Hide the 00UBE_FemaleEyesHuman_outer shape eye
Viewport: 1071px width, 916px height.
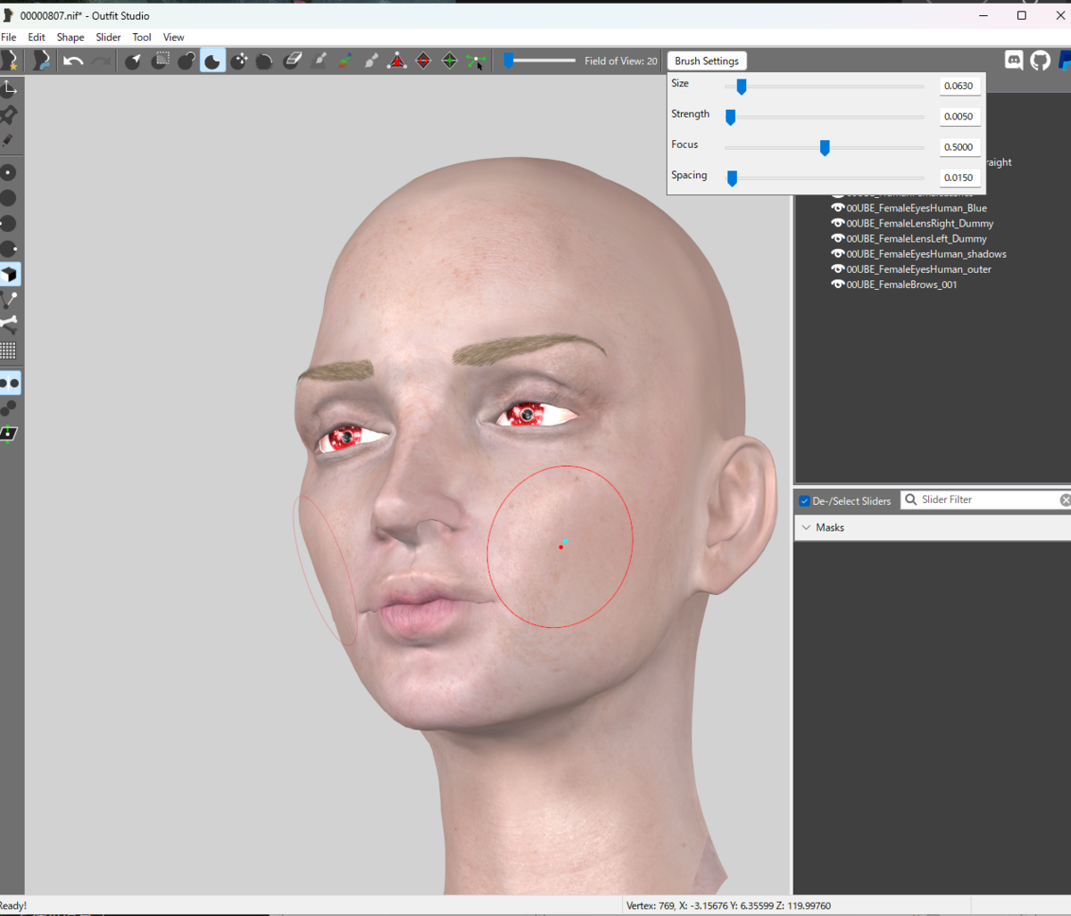pos(838,269)
